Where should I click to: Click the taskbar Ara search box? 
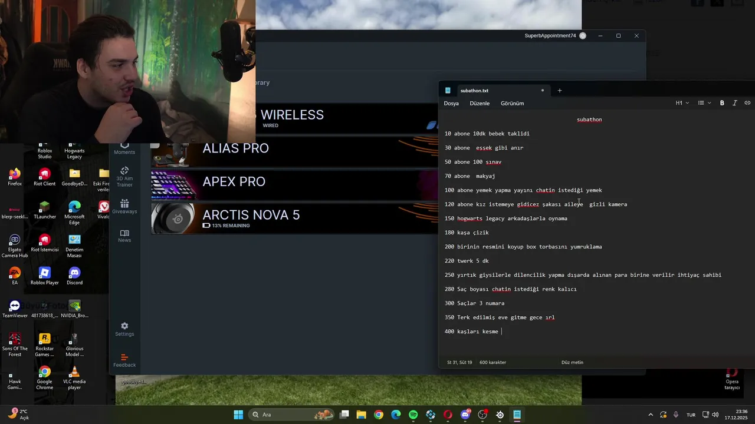click(292, 415)
